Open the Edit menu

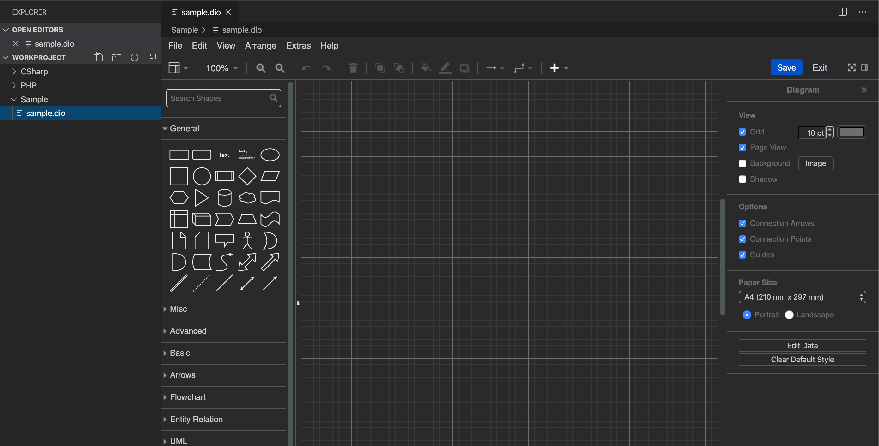(x=199, y=46)
